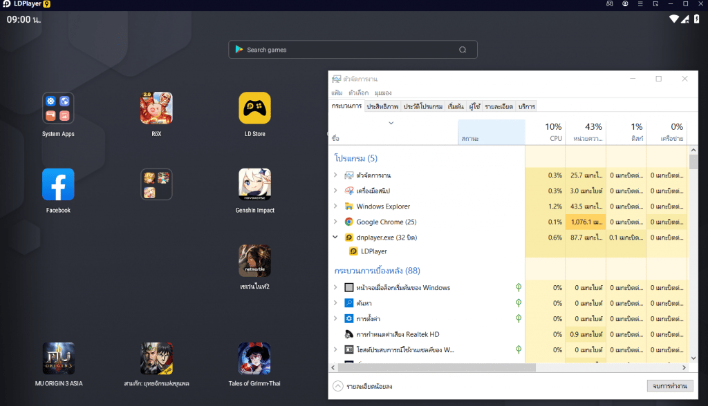Click the dnplayer.exe process icon
Screen dimensions: 708x406
click(x=348, y=238)
